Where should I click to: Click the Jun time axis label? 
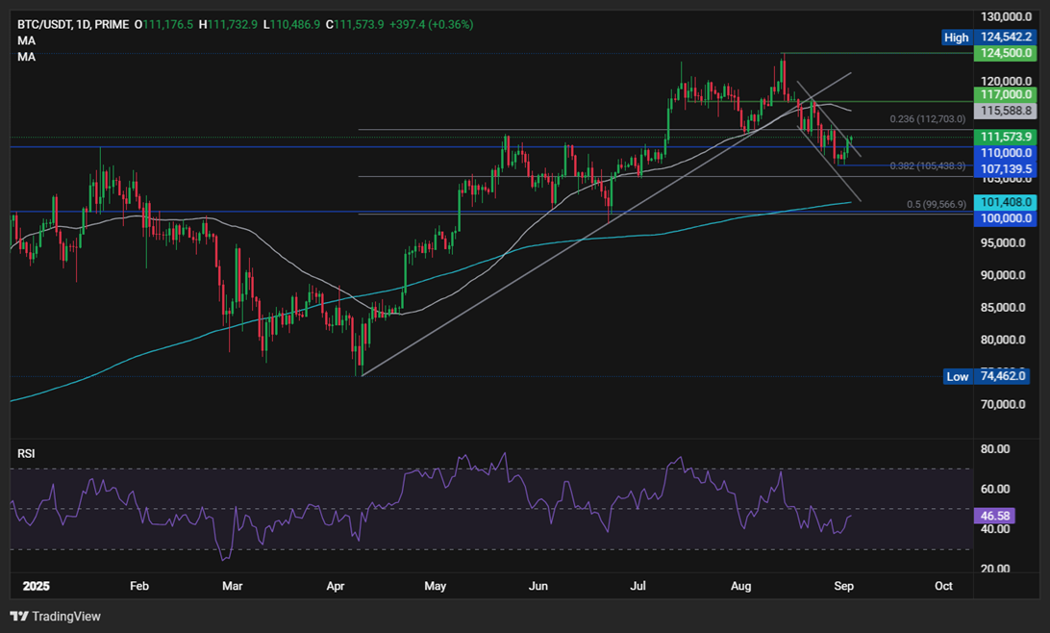[537, 586]
